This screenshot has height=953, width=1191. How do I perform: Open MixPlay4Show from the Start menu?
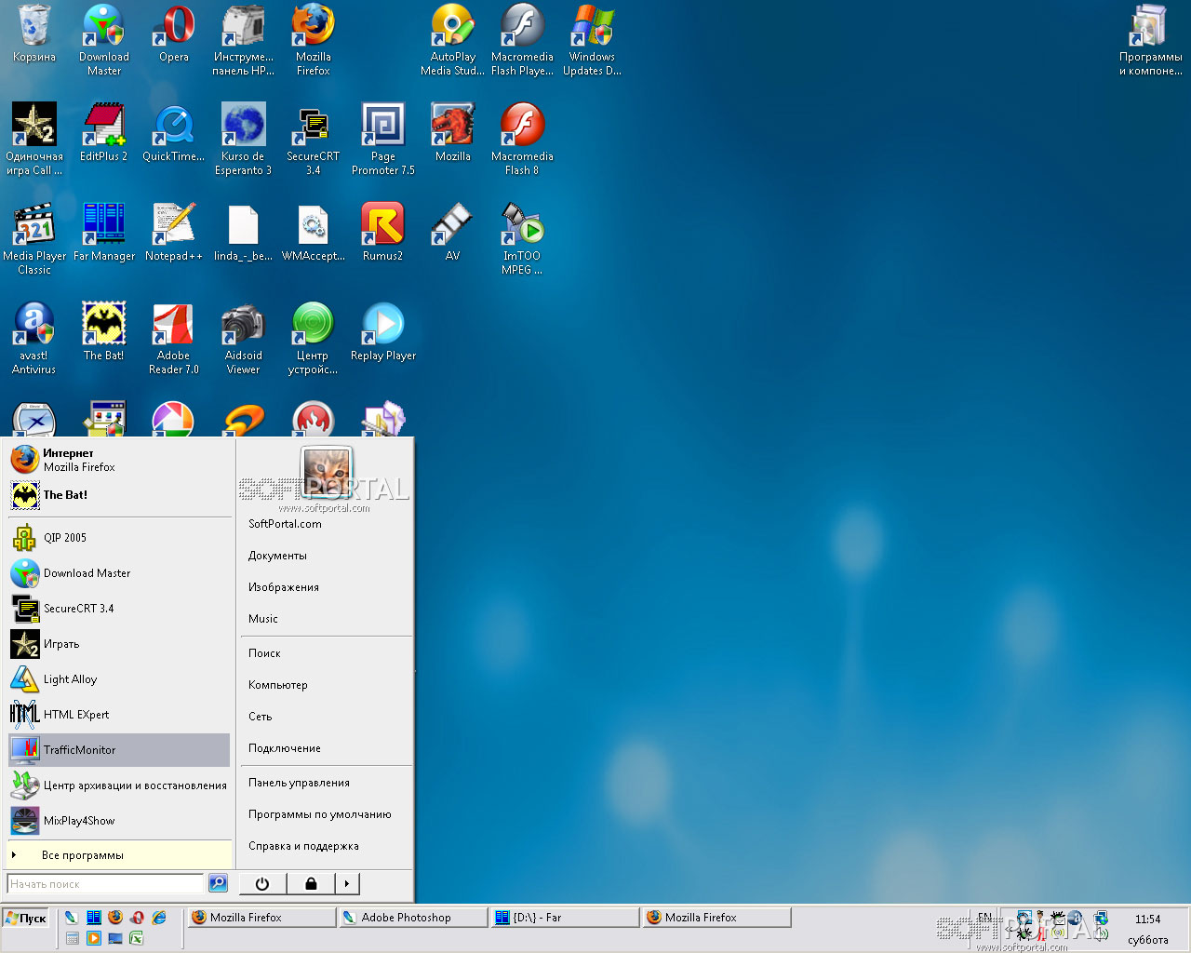(x=120, y=821)
